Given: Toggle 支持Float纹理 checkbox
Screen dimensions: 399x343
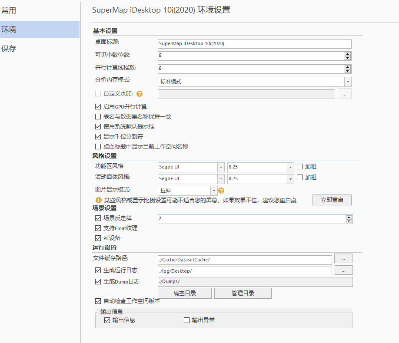Looking at the screenshot, I should pyautogui.click(x=98, y=228).
